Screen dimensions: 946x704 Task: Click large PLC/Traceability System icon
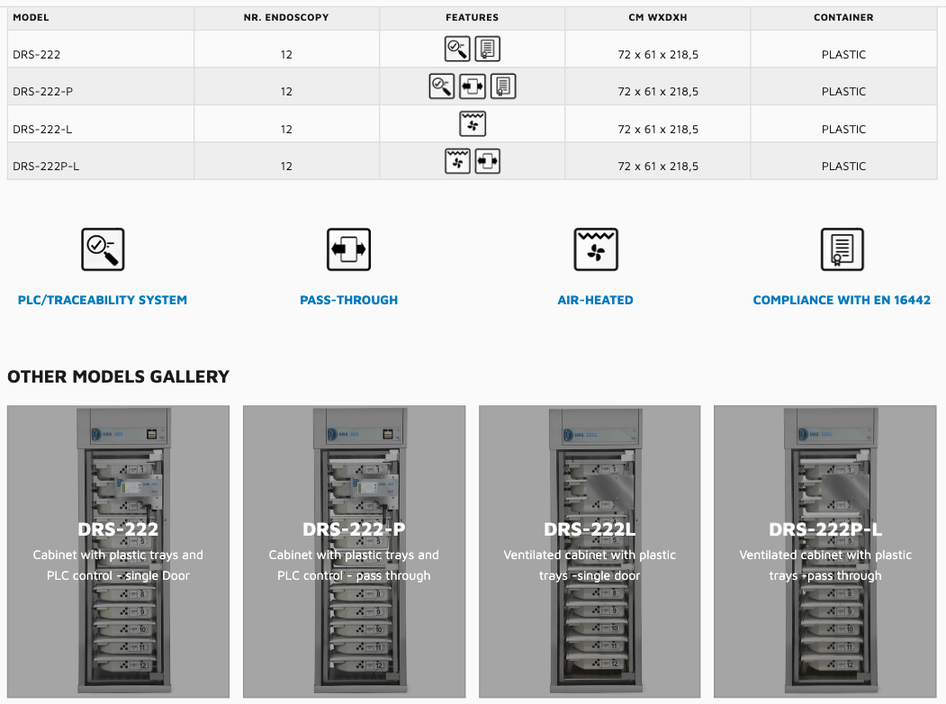(x=104, y=249)
